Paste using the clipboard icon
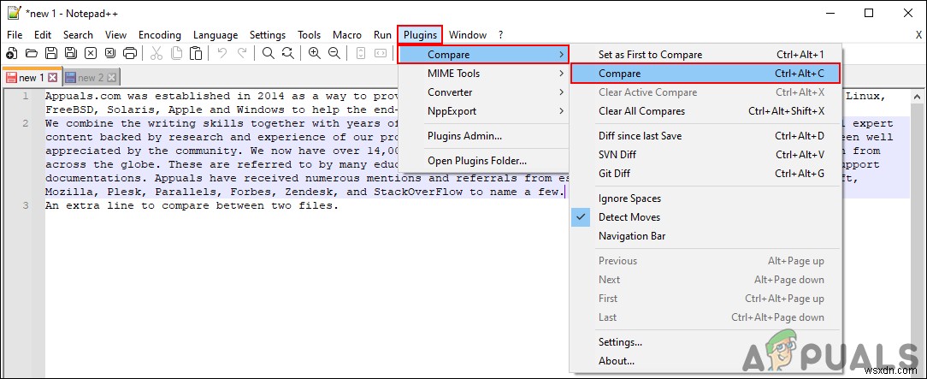927x379 pixels. (196, 54)
